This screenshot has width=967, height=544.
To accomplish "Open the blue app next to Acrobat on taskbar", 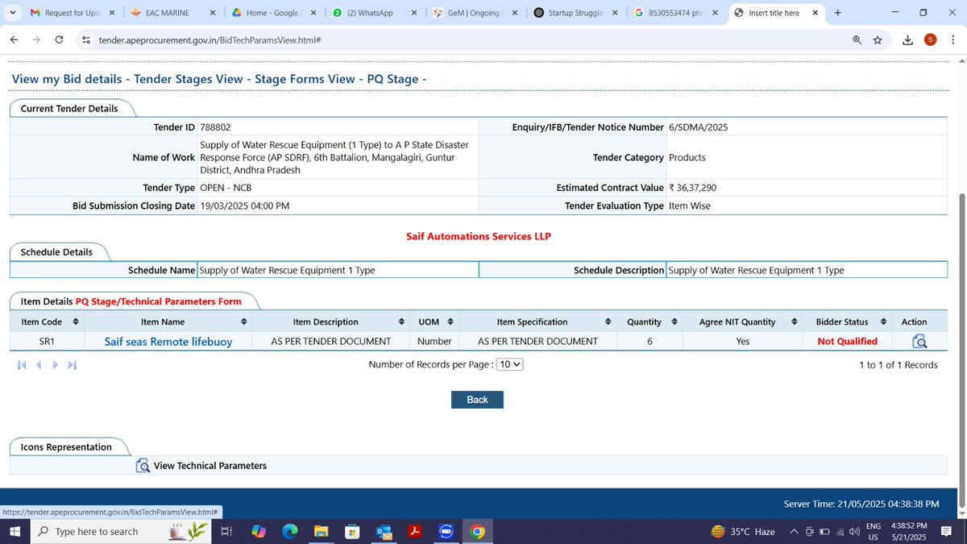I will click(x=446, y=532).
